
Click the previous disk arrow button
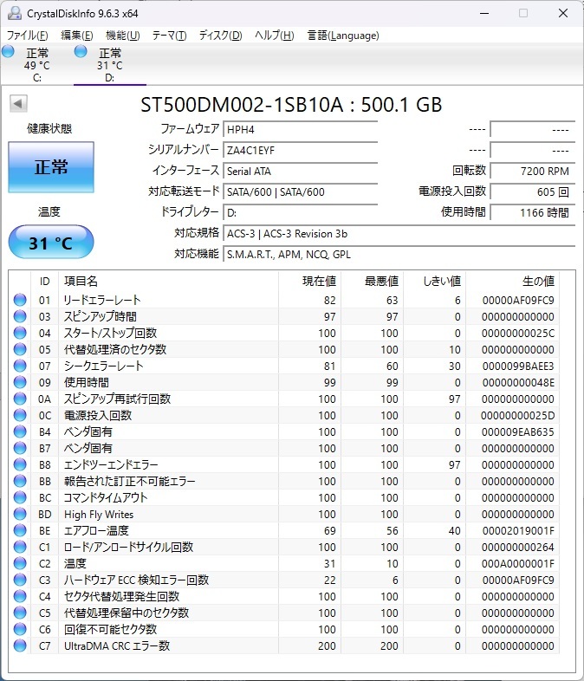click(x=18, y=103)
